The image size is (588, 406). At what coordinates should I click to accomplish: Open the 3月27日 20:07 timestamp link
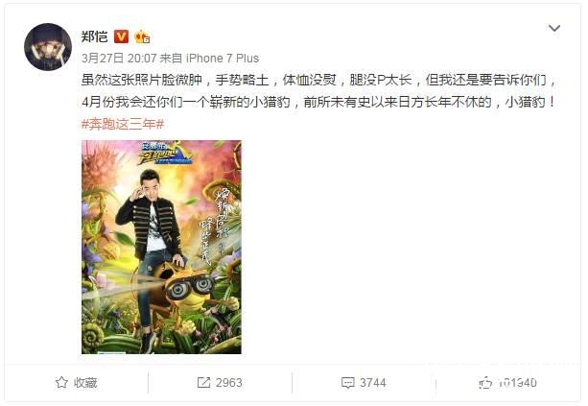click(x=119, y=59)
